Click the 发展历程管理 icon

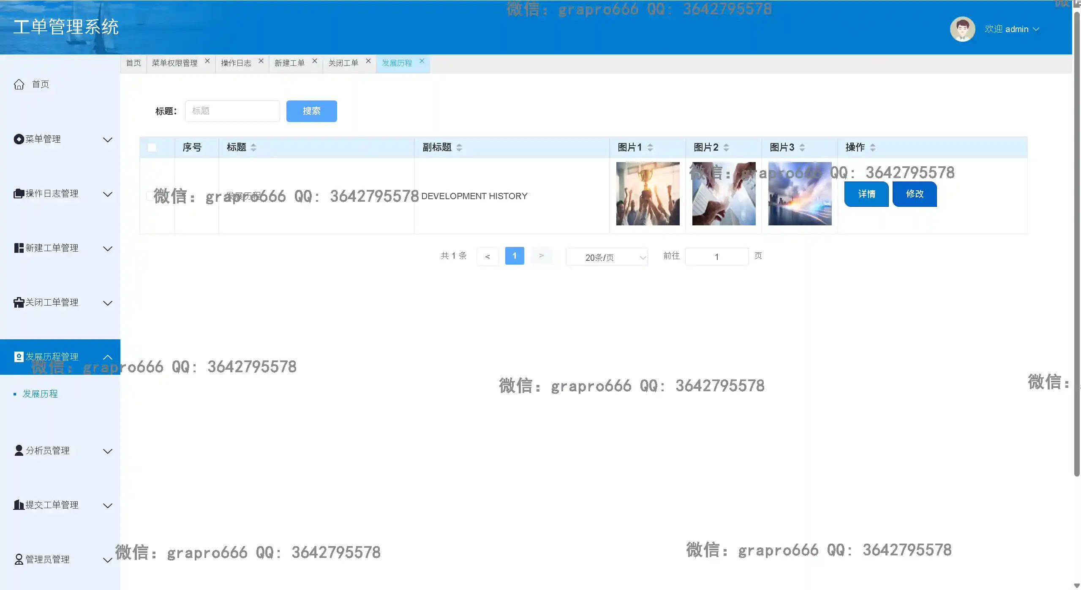(x=18, y=357)
